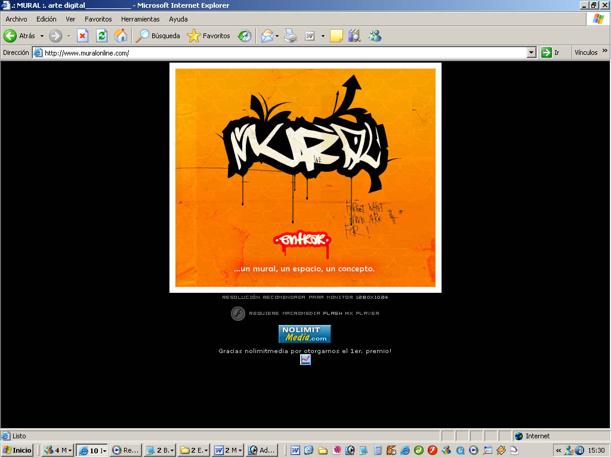Screen dimensions: 611x458
Task: Refresh the page using green arrows icon
Action: click(101, 36)
